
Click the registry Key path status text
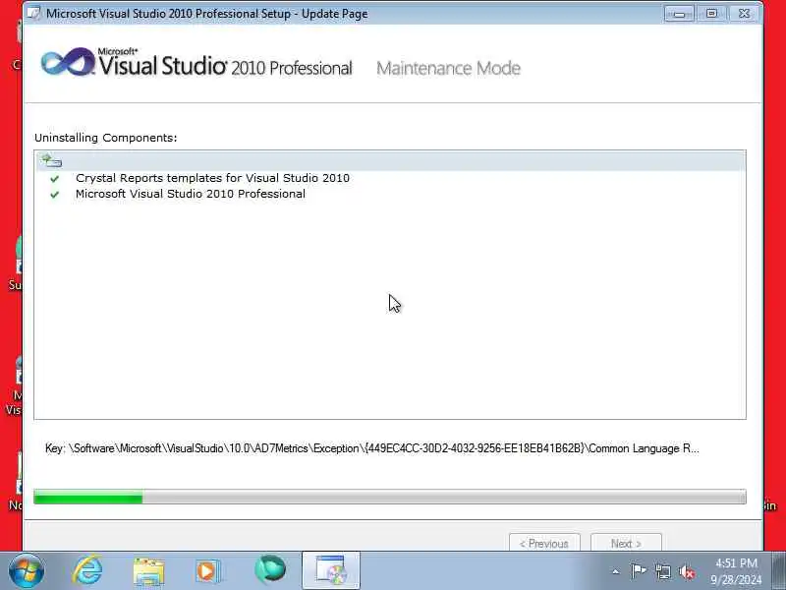372,448
